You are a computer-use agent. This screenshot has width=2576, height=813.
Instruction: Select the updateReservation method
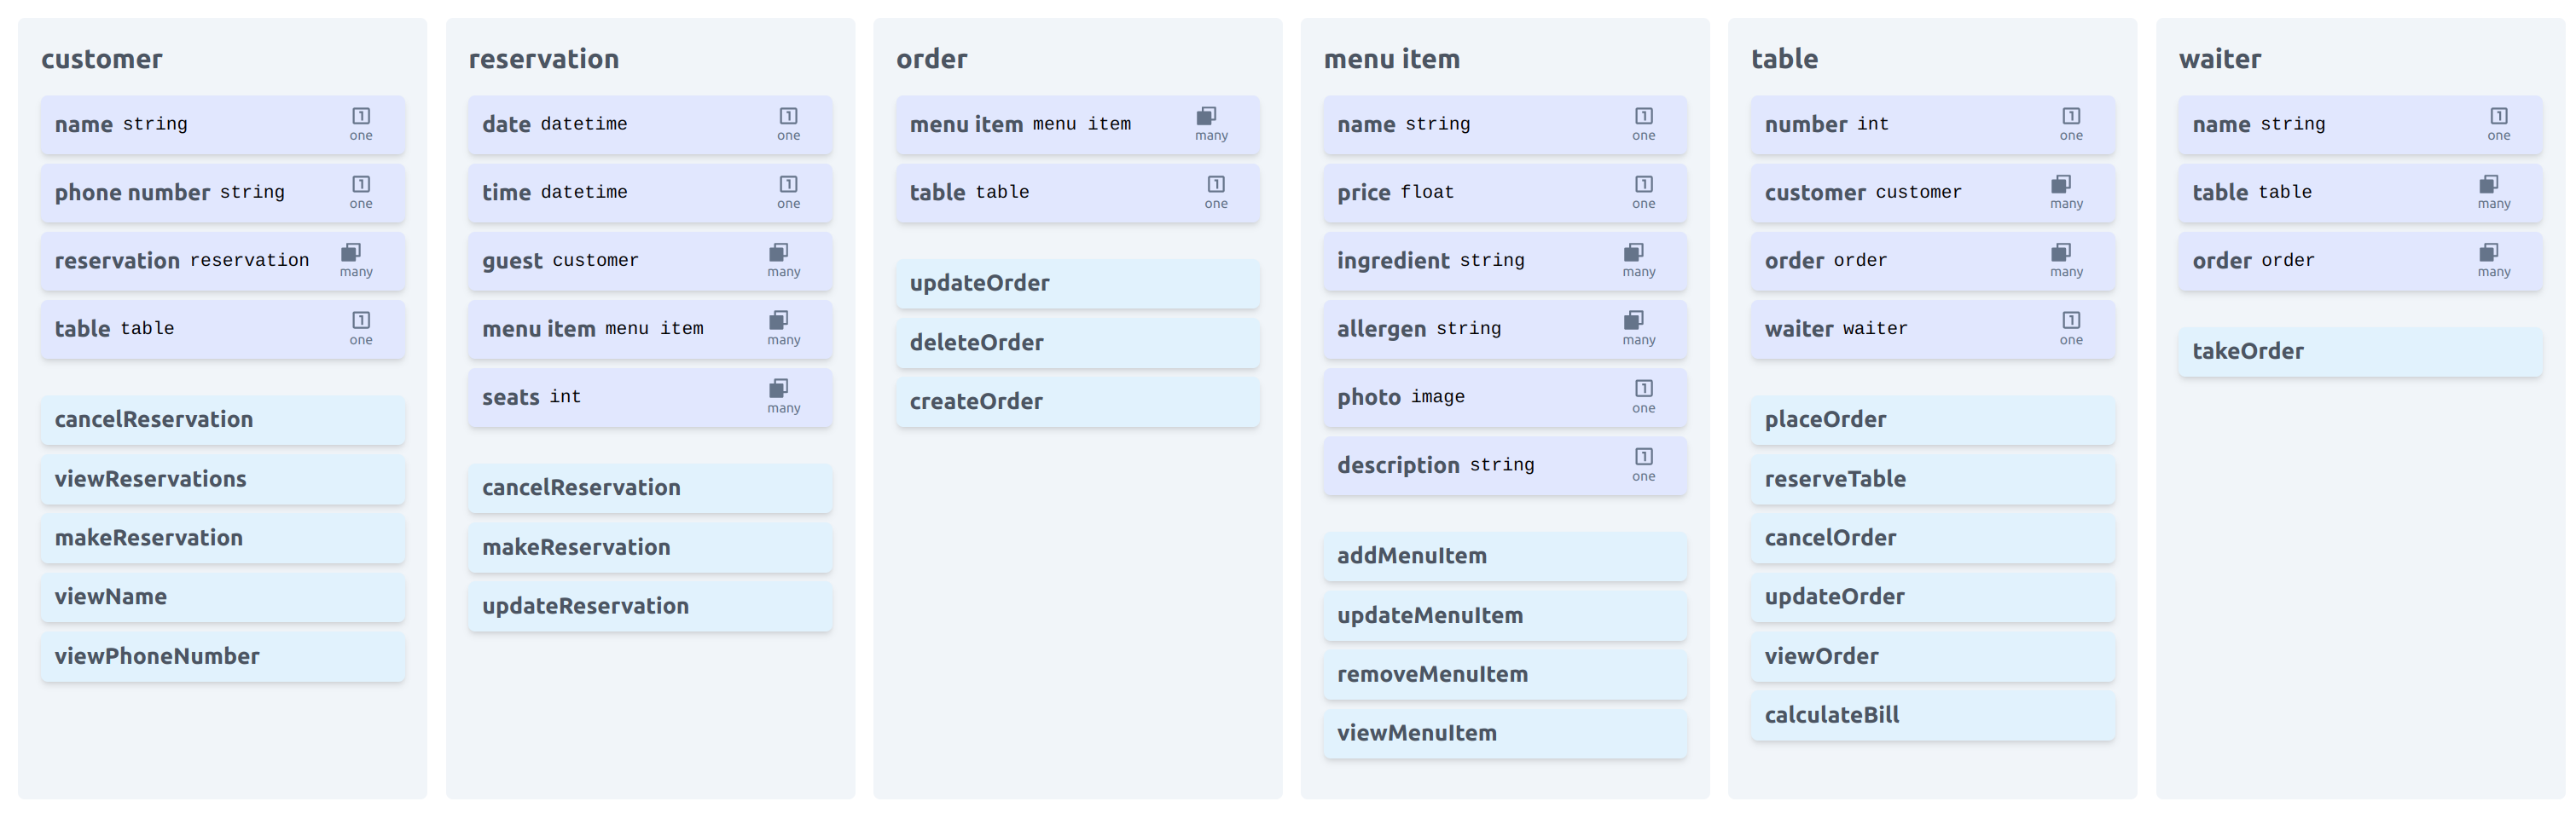650,608
